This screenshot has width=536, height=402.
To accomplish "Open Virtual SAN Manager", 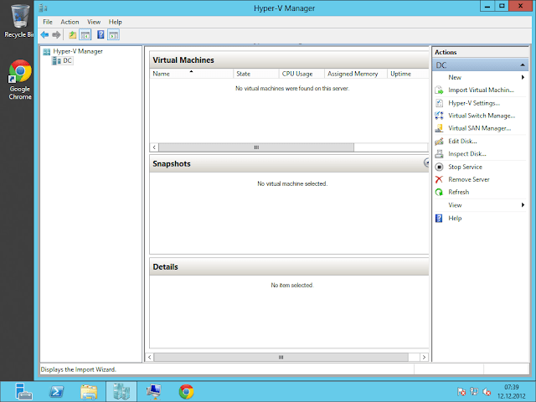I will click(479, 128).
